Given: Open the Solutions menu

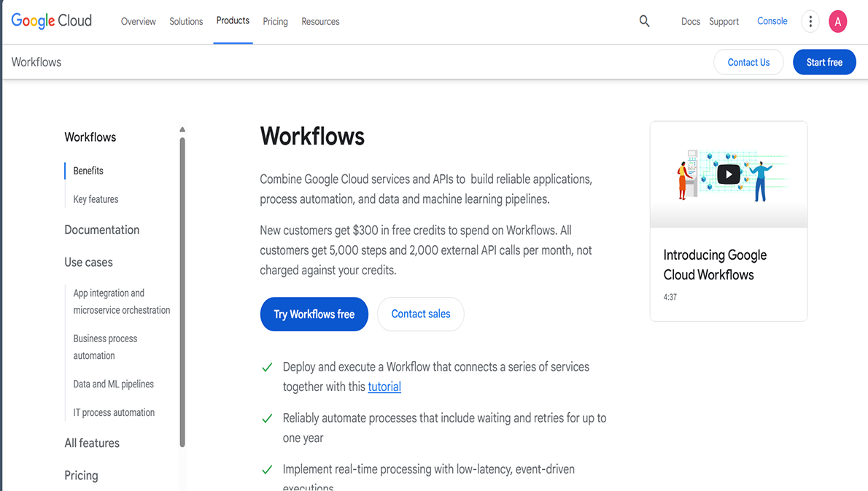Looking at the screenshot, I should click(x=186, y=22).
